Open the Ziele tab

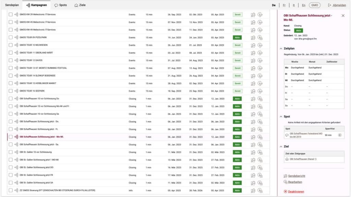tap(80, 5)
